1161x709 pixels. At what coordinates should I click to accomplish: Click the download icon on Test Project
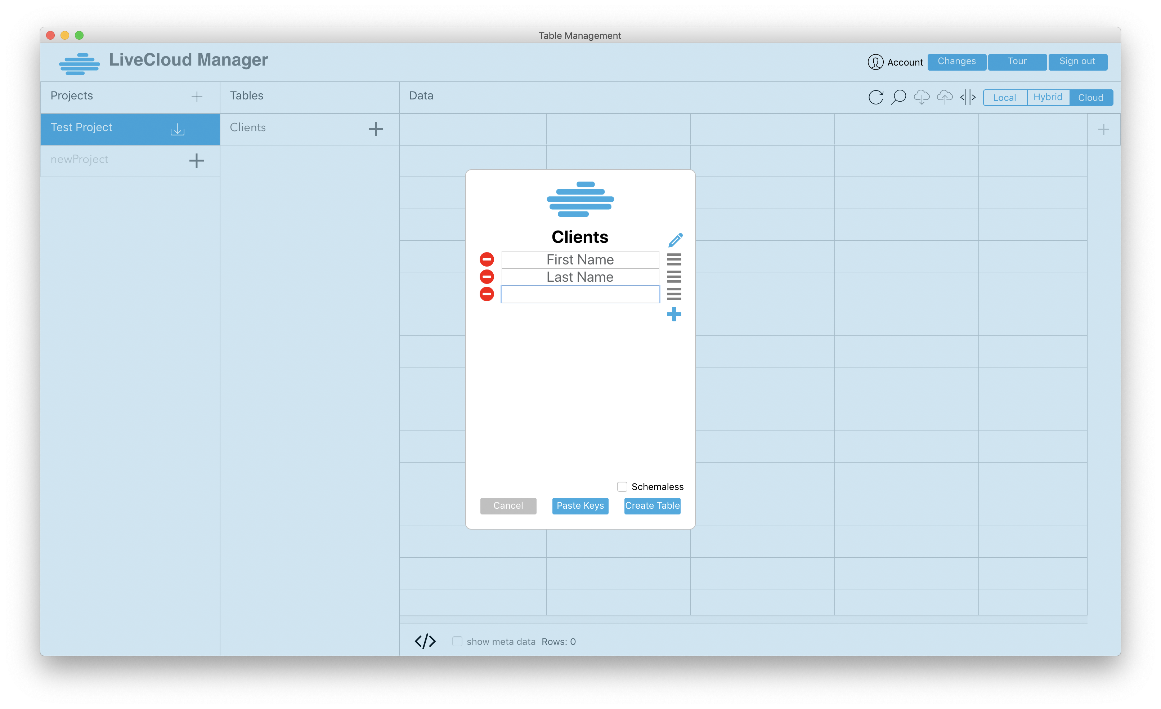point(177,129)
